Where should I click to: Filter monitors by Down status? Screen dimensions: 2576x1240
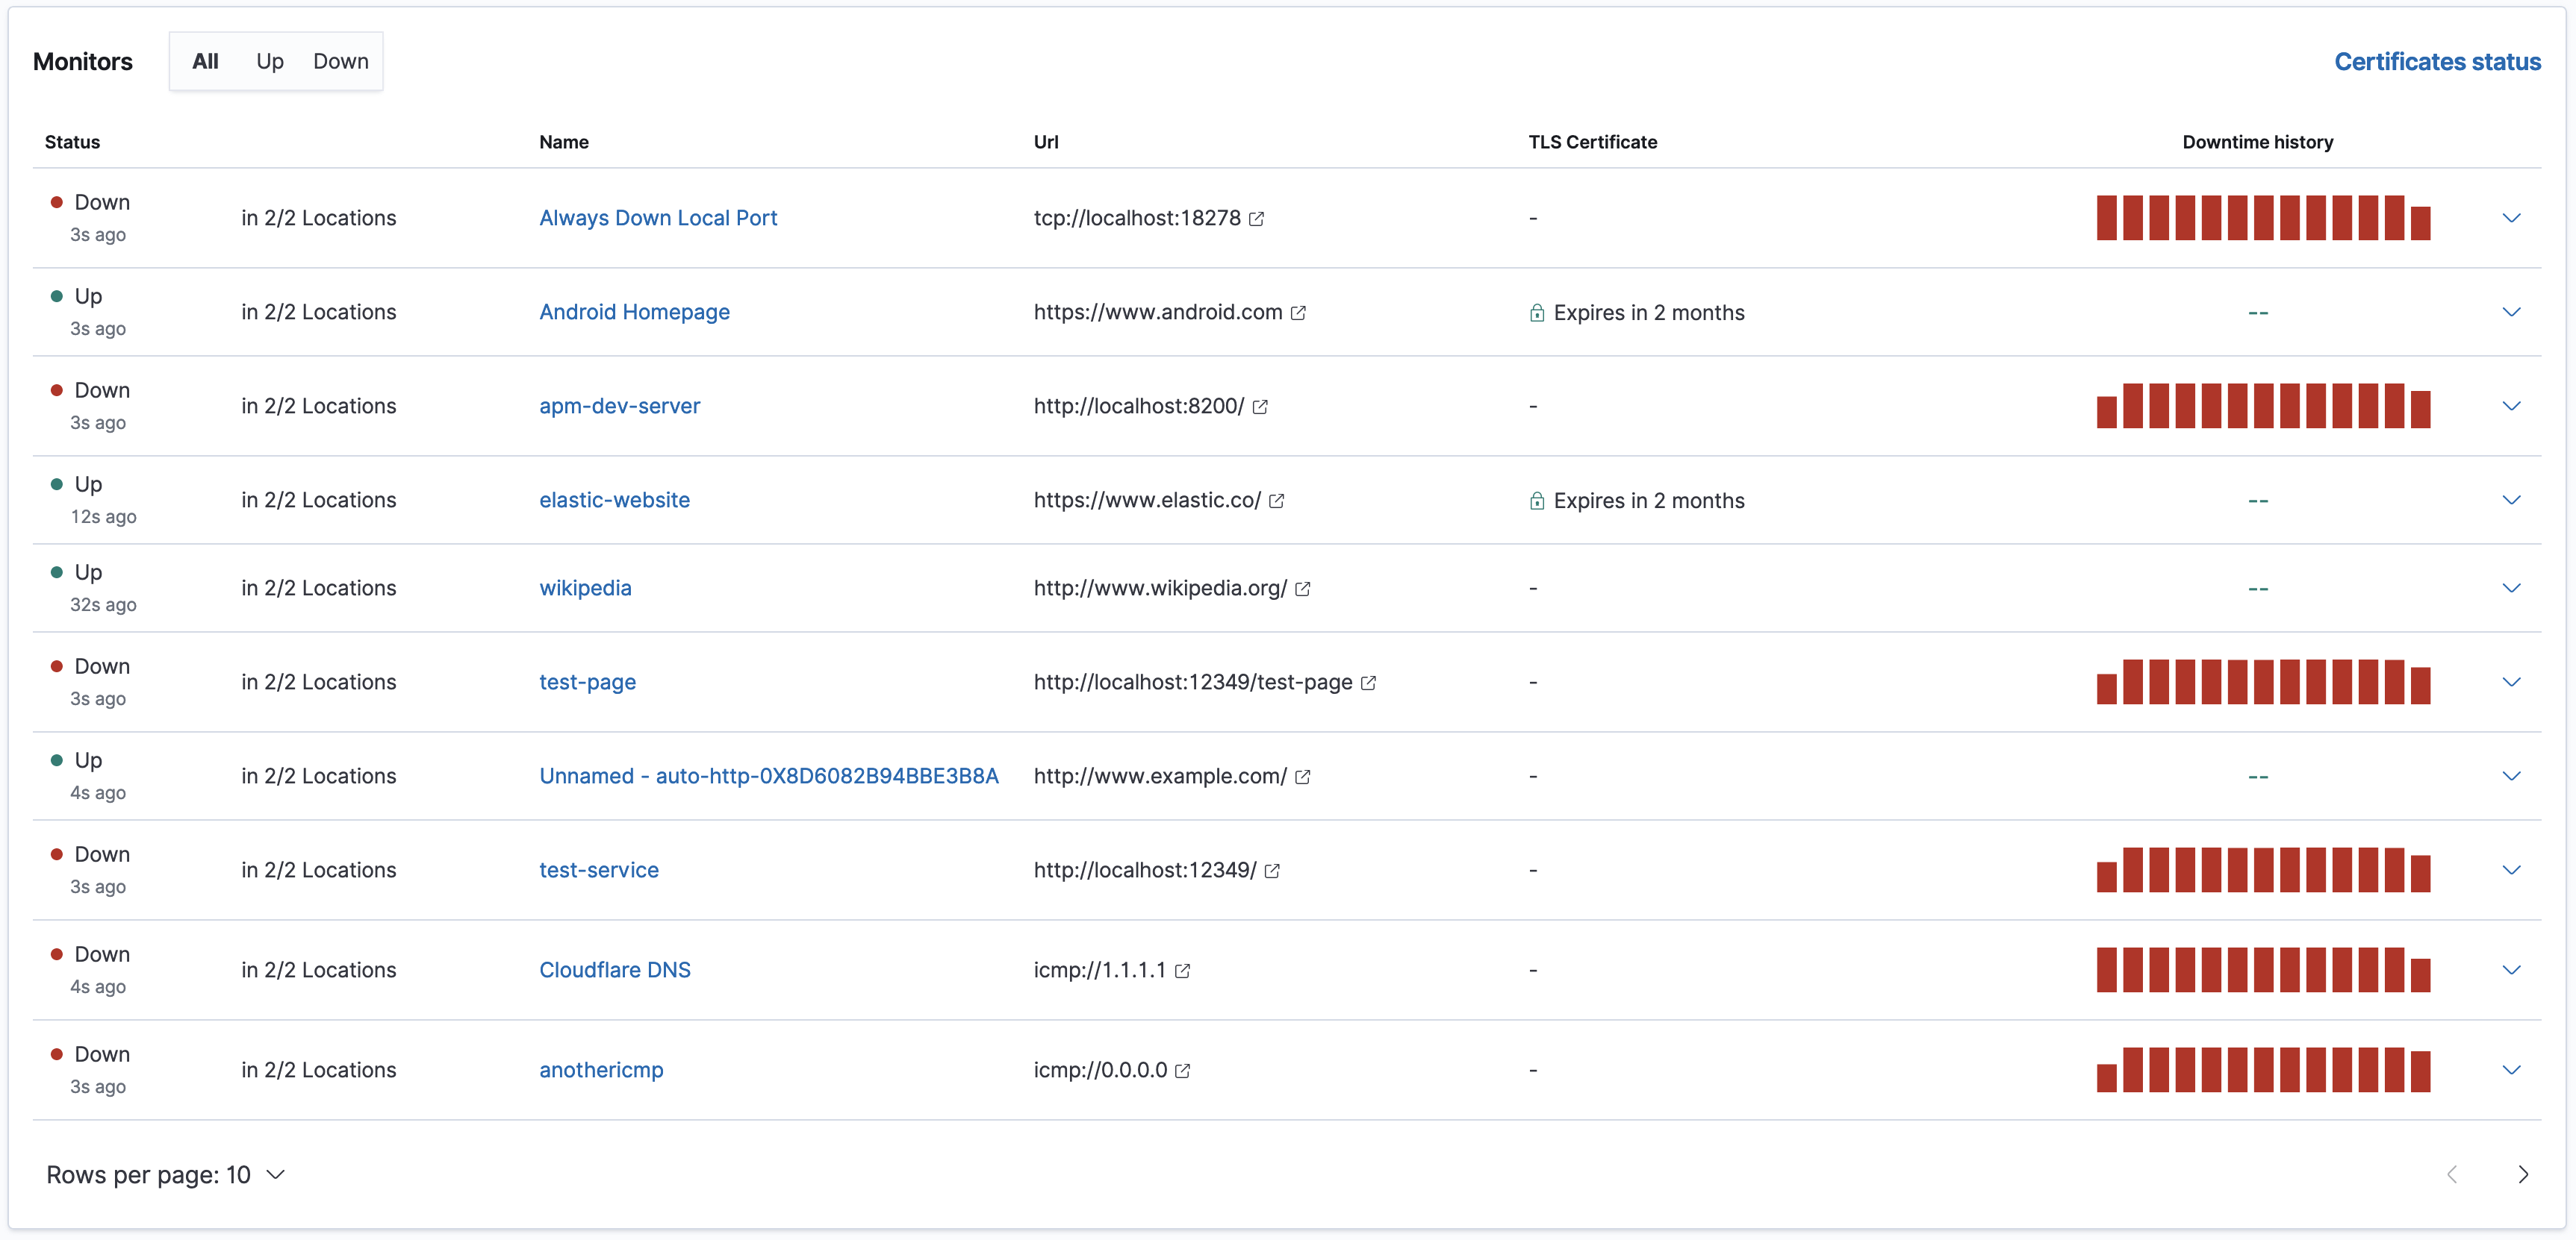tap(340, 61)
